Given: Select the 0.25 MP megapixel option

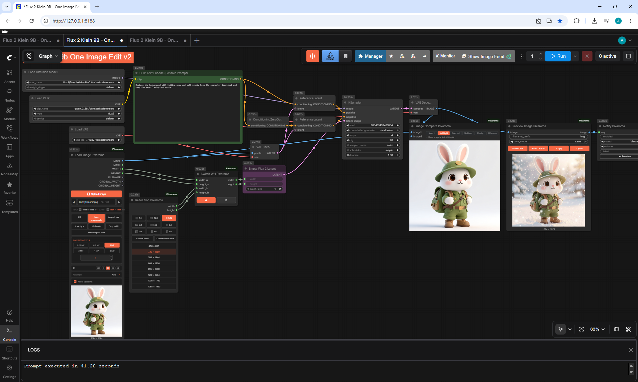Looking at the screenshot, I should tap(81, 245).
